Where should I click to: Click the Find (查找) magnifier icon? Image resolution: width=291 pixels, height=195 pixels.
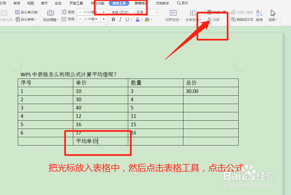(179, 3)
